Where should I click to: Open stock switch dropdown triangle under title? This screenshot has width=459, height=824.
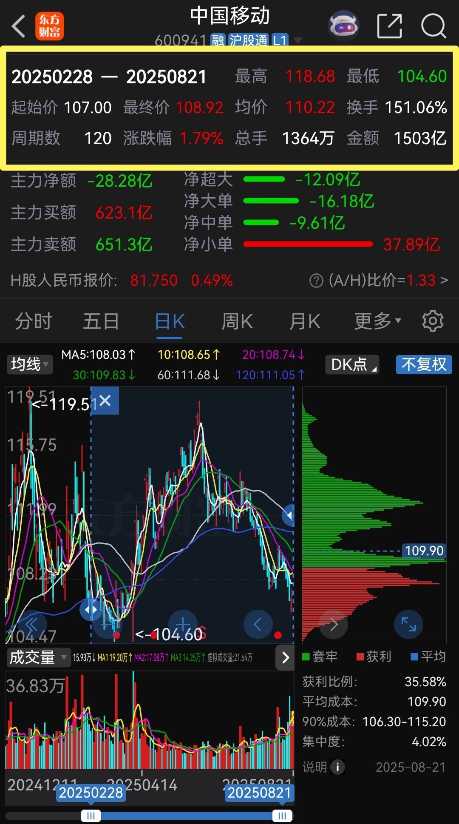(x=298, y=40)
